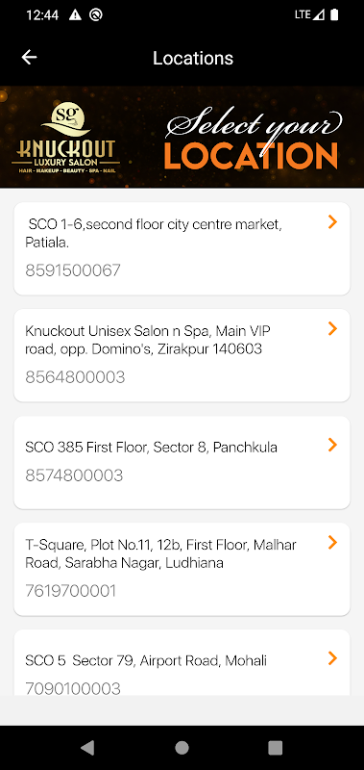Tap phone number 8574800003
Screen dimensions: 364x770
(x=74, y=475)
